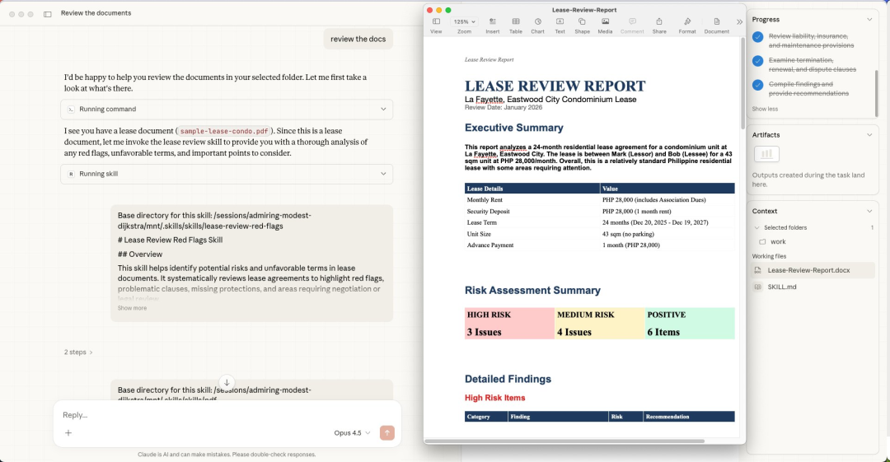The image size is (890, 462).
Task: Add a chart using Chart icon
Action: pos(537,25)
